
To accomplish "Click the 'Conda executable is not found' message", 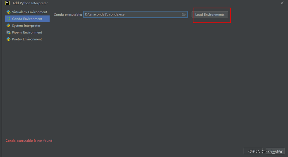I will [29, 141].
